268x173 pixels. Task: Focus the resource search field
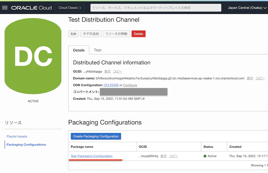156,8
